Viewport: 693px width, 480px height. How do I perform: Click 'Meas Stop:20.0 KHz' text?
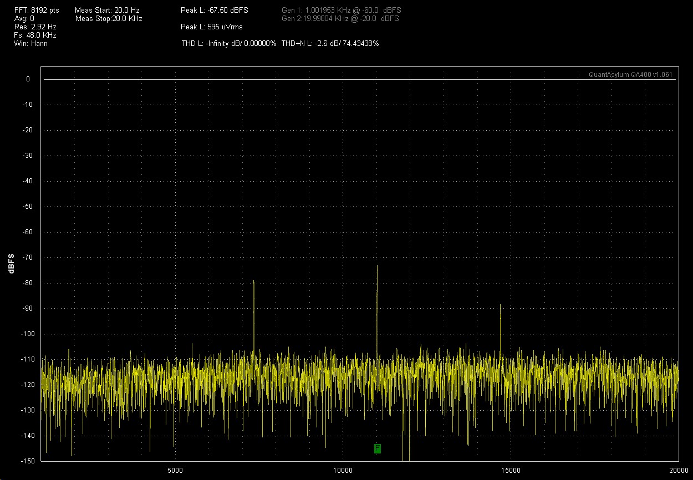point(109,19)
